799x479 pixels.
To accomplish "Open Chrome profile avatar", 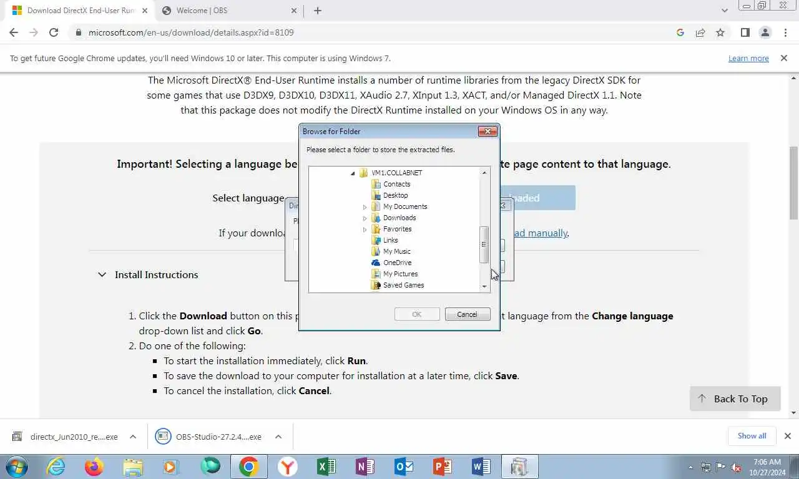I will point(765,32).
